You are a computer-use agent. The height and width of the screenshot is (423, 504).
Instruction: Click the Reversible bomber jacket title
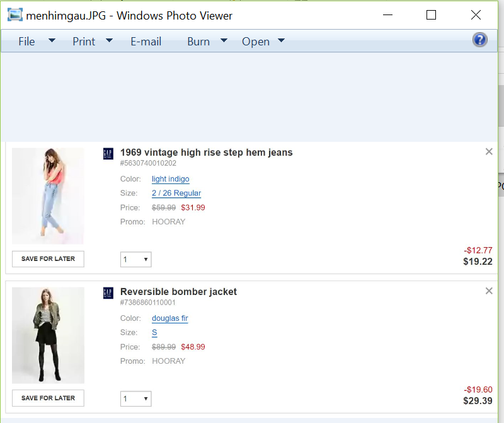pyautogui.click(x=178, y=291)
